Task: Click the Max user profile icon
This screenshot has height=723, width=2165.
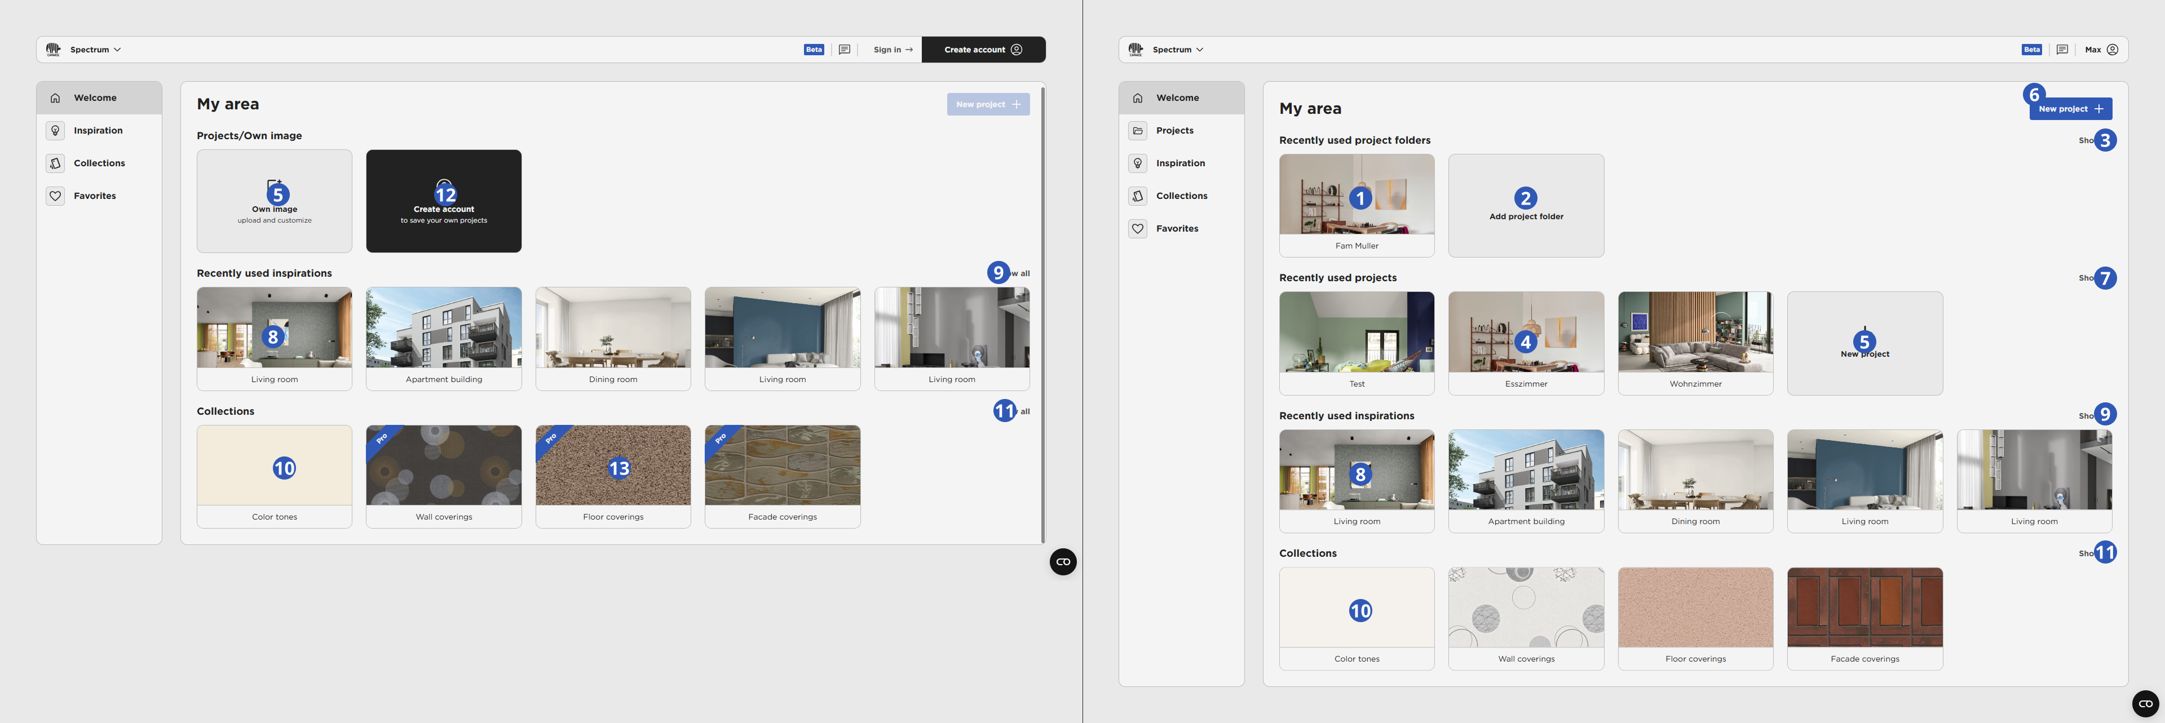Action: (2112, 50)
